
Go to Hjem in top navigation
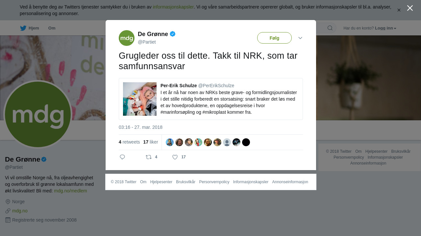click(34, 28)
